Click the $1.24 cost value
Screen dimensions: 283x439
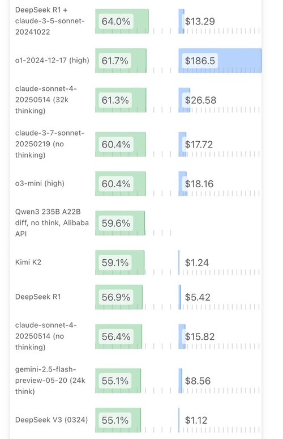click(197, 263)
